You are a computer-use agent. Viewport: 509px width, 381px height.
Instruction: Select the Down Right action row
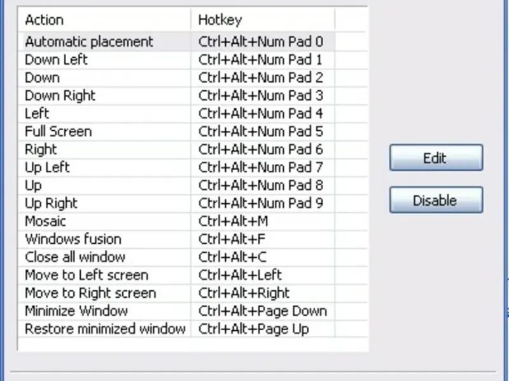click(60, 96)
